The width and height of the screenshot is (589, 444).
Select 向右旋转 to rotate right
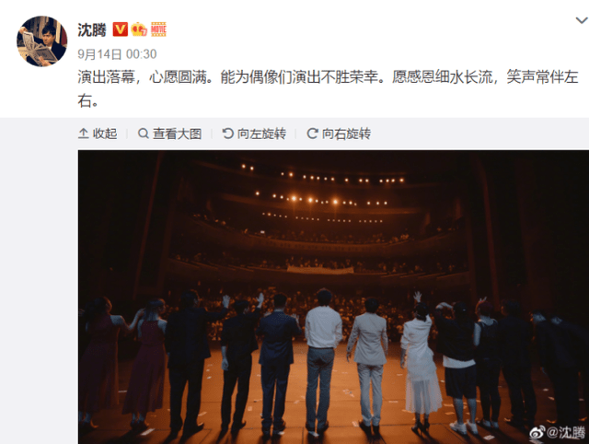(x=346, y=134)
